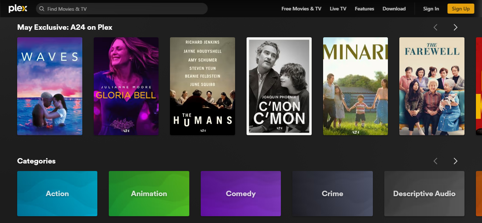The width and height of the screenshot is (482, 223).
Task: Show next Categories
Action: (x=456, y=161)
